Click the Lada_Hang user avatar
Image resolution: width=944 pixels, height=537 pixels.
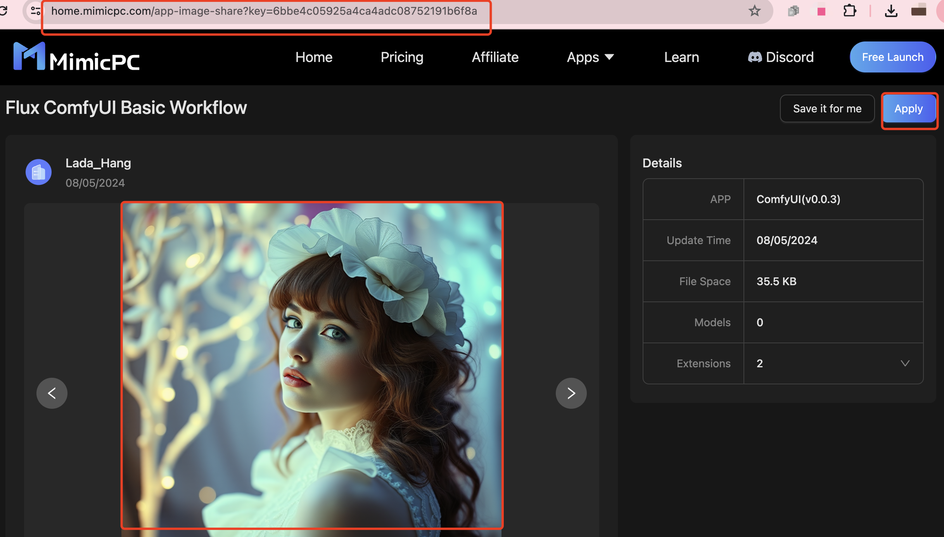click(x=38, y=172)
